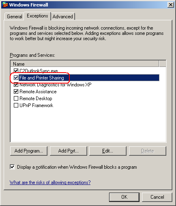Open Edit for the selected exception
176x206 pixels.
click(x=108, y=151)
